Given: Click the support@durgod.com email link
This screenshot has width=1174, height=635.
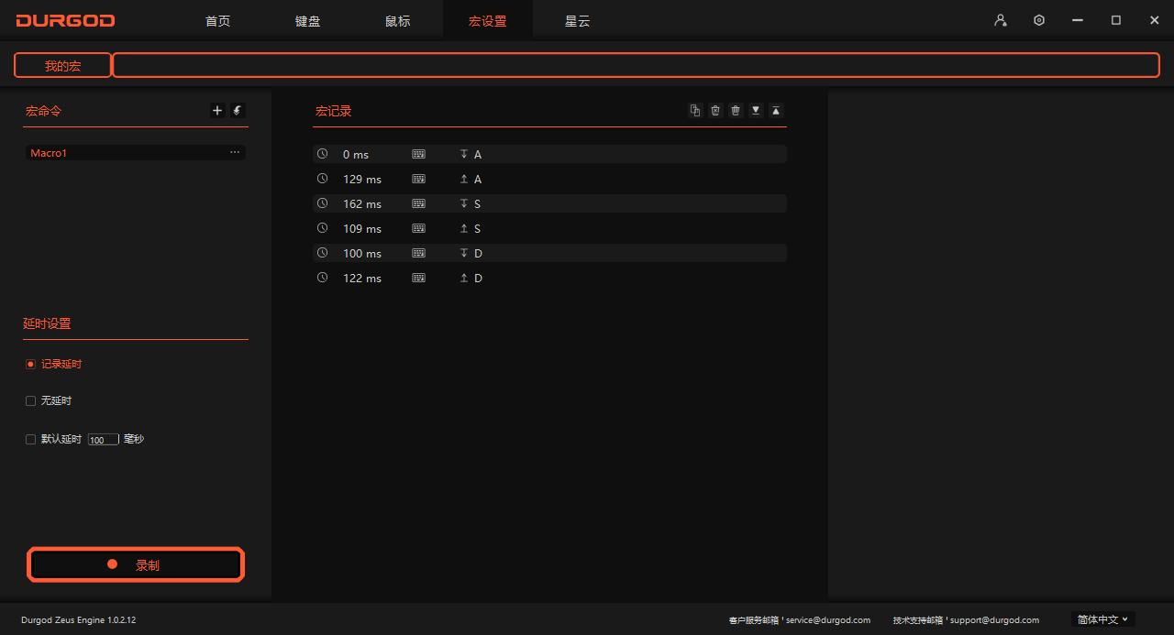Looking at the screenshot, I should click(994, 620).
